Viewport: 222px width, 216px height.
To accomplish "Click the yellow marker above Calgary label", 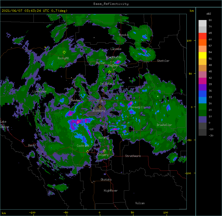I will click(104, 151).
